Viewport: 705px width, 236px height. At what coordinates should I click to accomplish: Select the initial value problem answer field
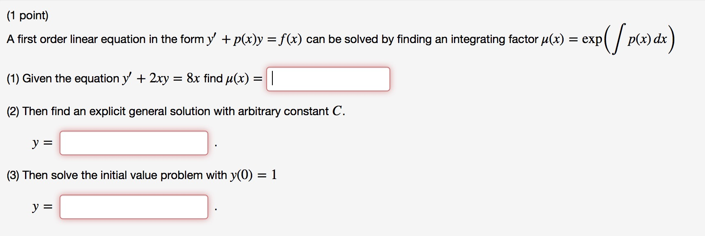(134, 207)
